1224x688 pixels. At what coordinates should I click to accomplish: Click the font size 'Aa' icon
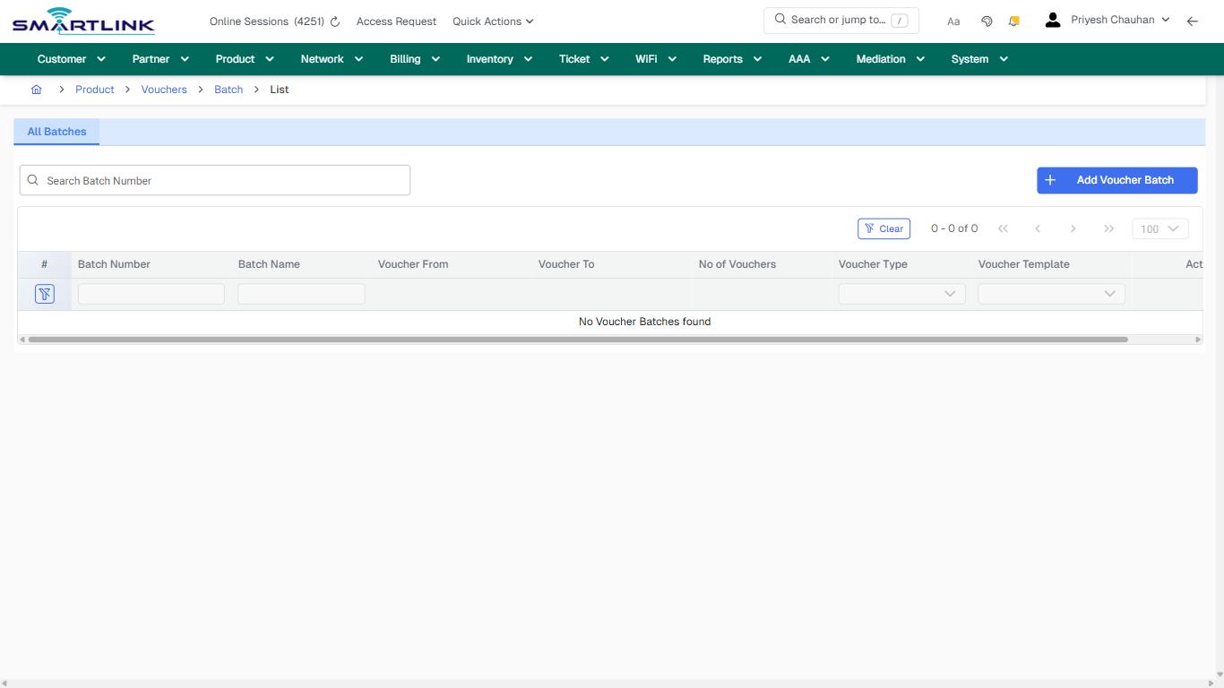[x=953, y=21]
